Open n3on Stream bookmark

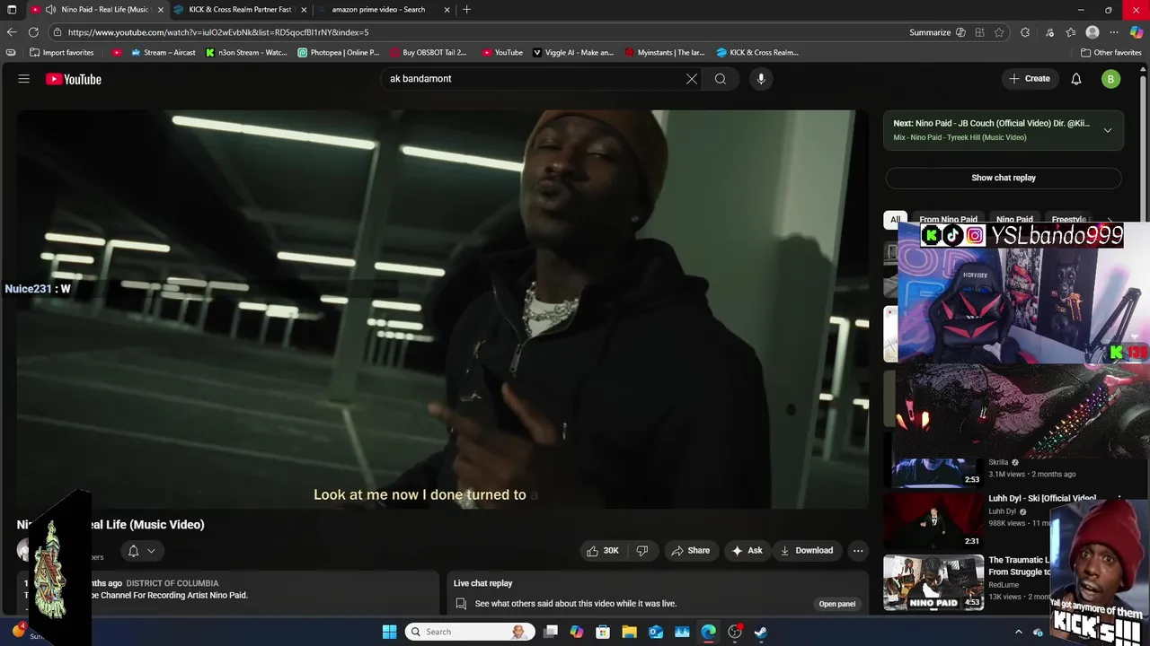(x=246, y=53)
